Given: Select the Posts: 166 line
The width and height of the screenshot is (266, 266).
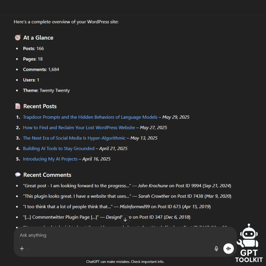Looking at the screenshot, I should 34,49.
